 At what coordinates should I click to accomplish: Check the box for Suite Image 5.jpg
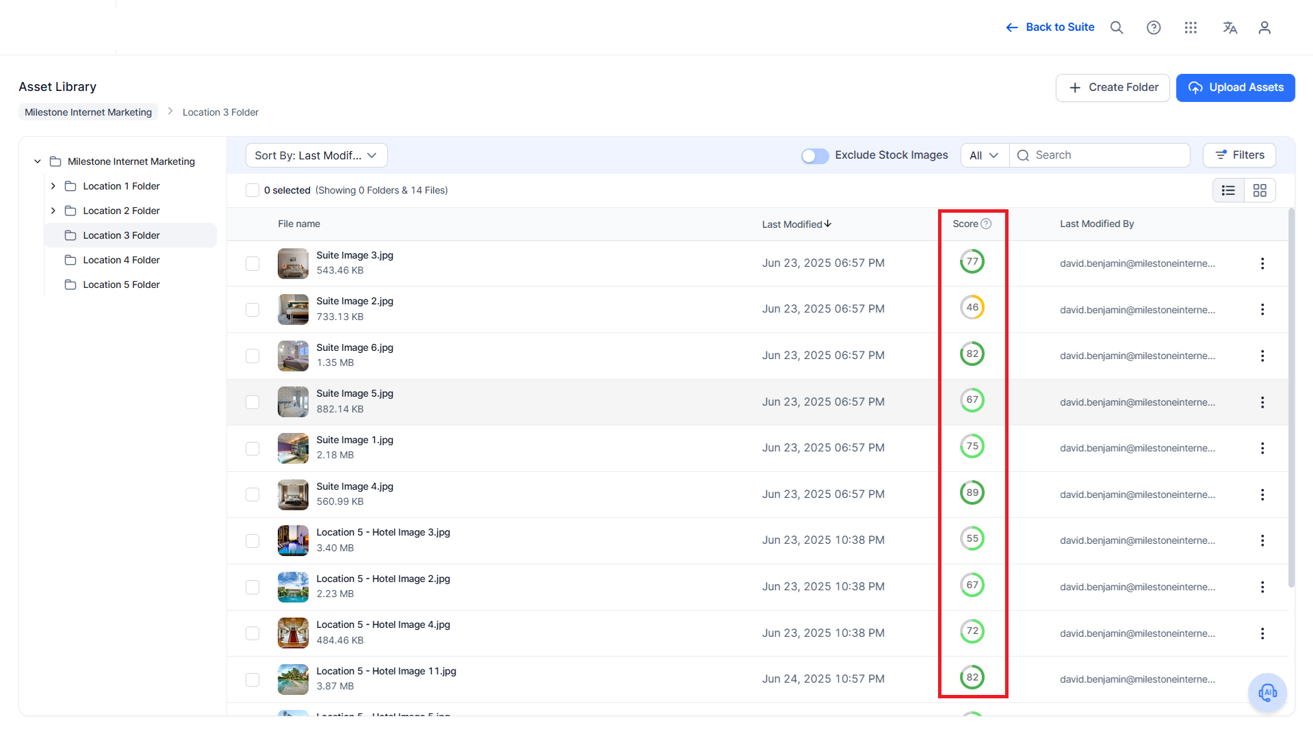[x=252, y=402]
